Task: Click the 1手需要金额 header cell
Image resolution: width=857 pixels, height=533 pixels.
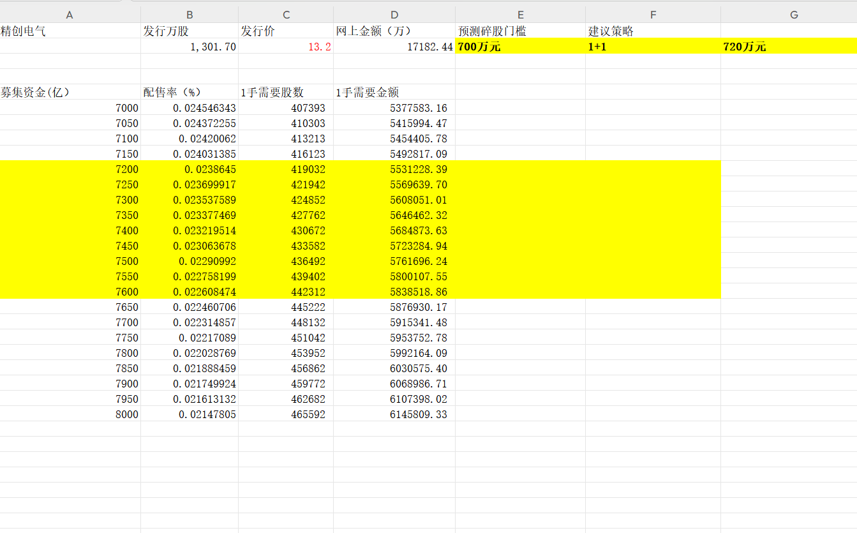Action: pos(394,92)
